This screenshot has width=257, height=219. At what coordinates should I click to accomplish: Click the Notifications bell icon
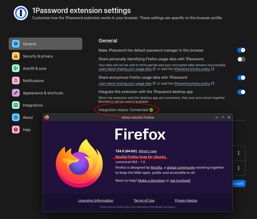16,80
